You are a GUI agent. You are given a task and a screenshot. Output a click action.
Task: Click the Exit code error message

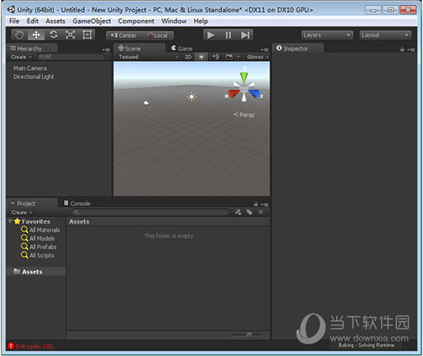tap(31, 346)
